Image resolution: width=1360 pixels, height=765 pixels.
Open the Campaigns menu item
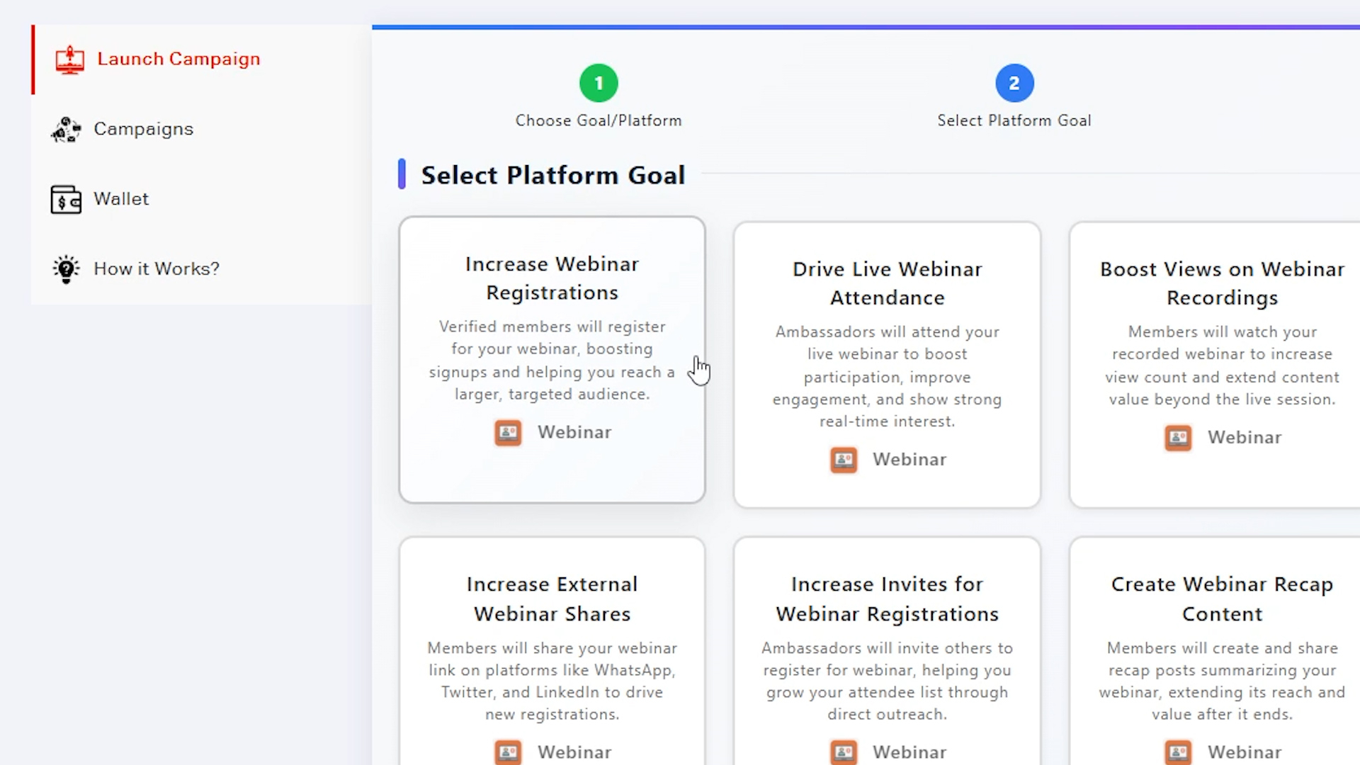coord(143,129)
